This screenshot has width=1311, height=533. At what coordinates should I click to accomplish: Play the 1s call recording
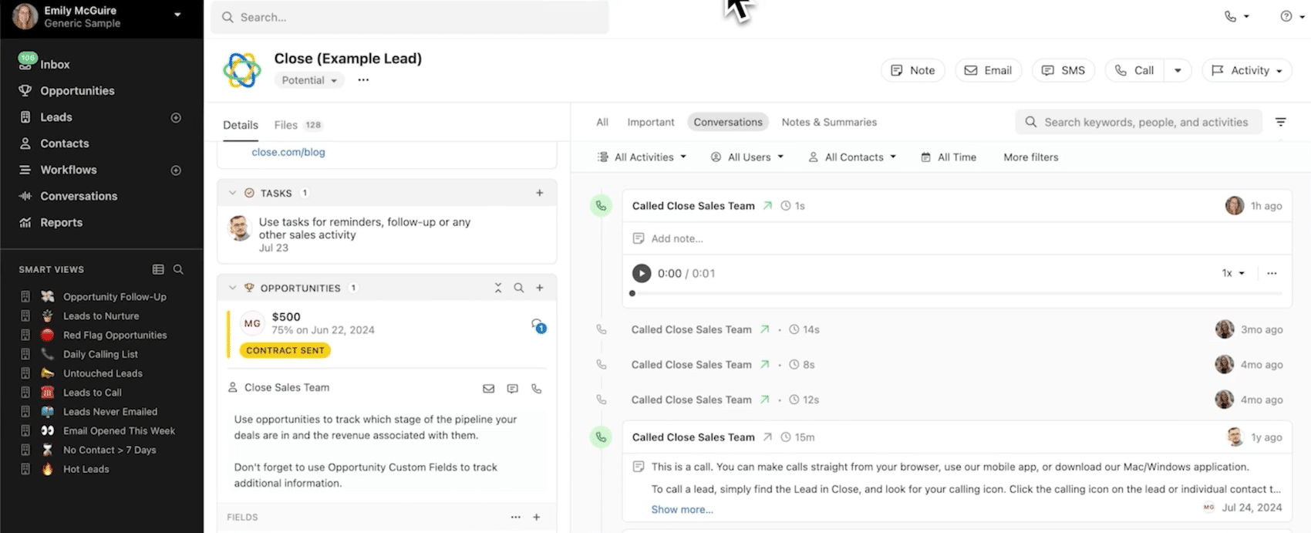(641, 273)
